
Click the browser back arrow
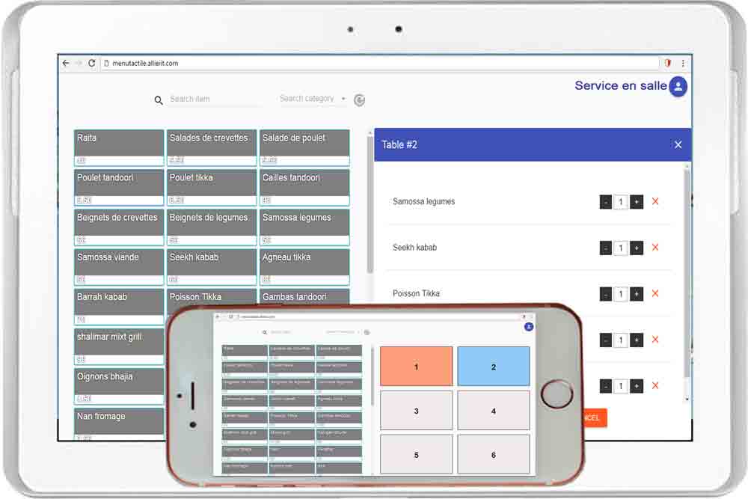pyautogui.click(x=66, y=64)
